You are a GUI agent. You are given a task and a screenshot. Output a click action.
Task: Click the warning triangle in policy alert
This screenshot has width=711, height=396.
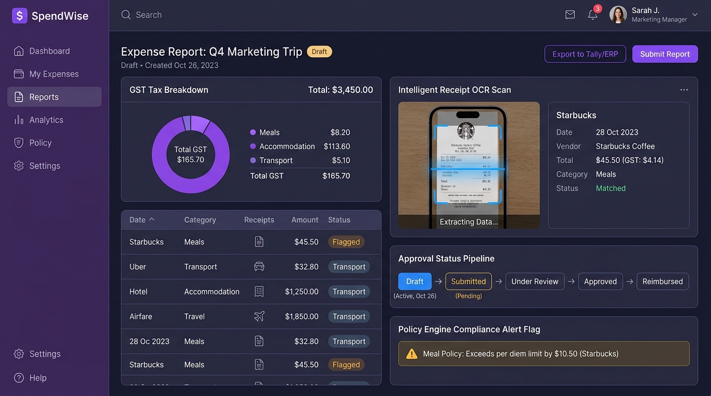pyautogui.click(x=412, y=354)
